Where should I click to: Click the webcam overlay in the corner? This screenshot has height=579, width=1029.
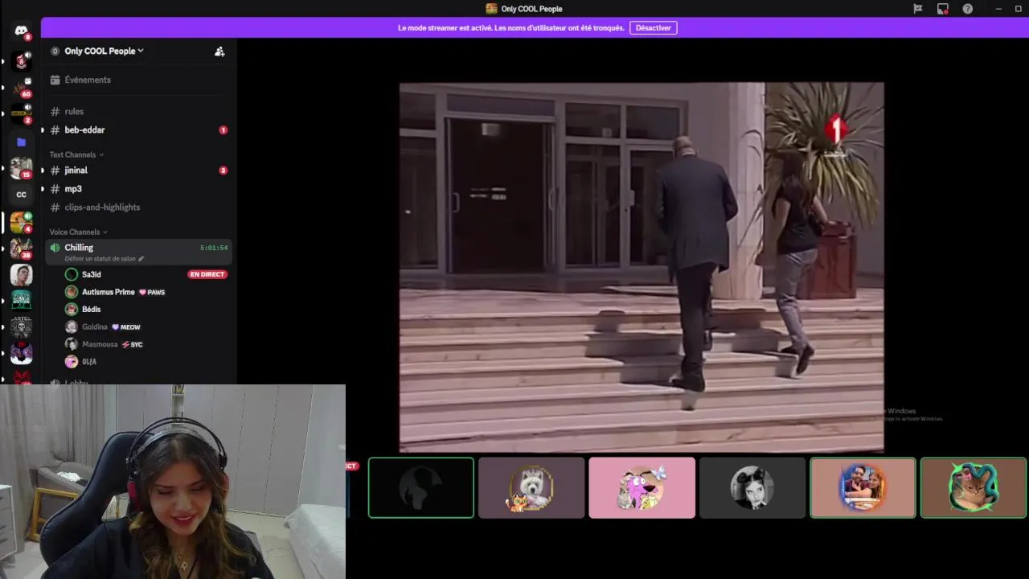[x=173, y=482]
